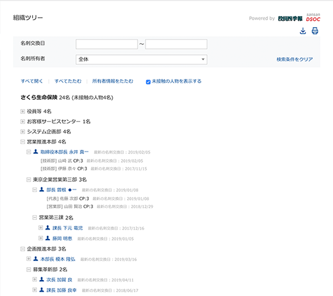Viewport: 333px width, 296px height.
Task: Click システム企画部 4名 label
Action: [49, 132]
